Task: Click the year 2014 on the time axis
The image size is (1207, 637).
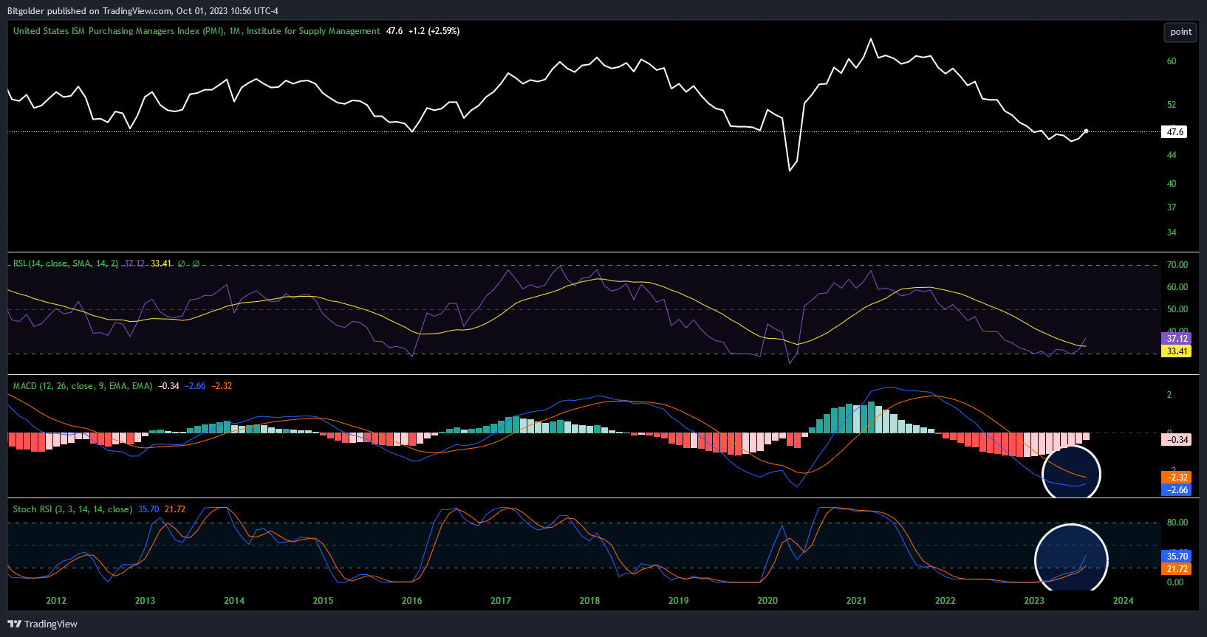Action: tap(234, 601)
